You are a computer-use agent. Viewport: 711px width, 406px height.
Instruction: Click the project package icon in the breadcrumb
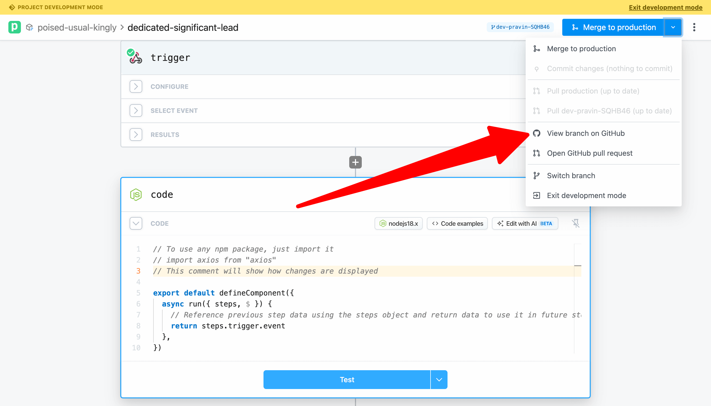(x=30, y=27)
